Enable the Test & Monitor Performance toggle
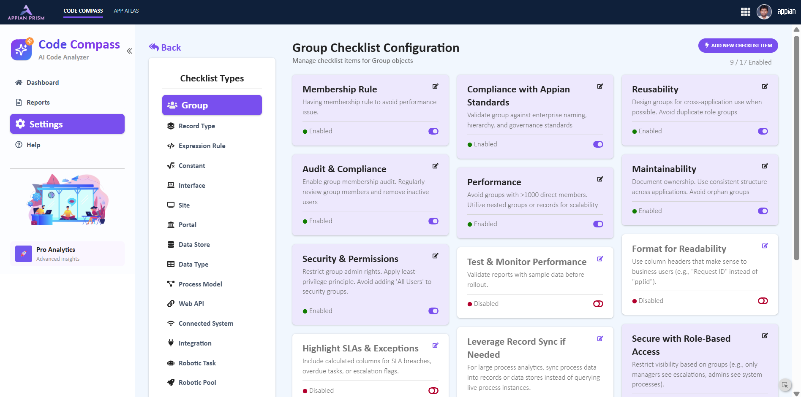 pyautogui.click(x=598, y=304)
